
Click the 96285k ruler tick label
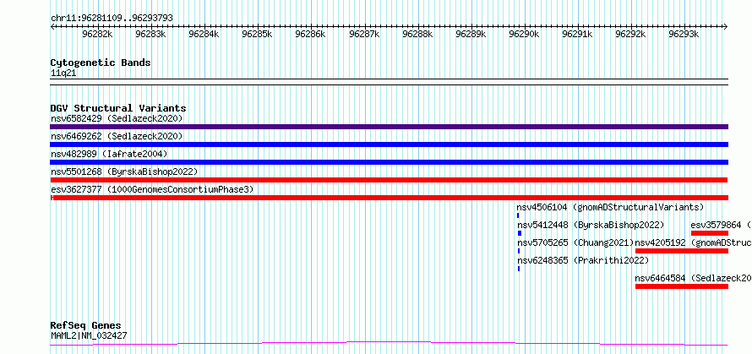point(257,35)
